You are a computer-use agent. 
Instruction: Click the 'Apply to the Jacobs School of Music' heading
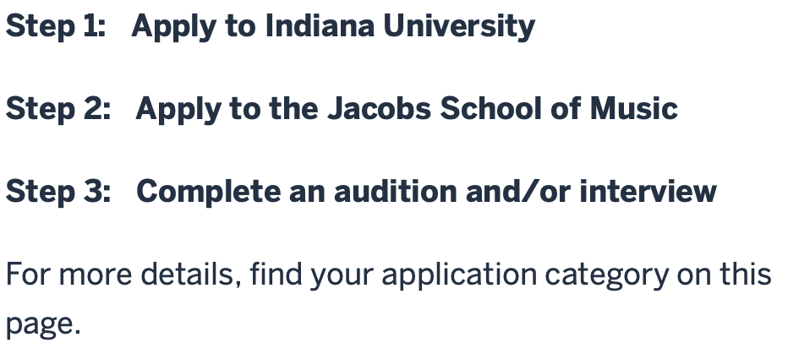pyautogui.click(x=406, y=109)
